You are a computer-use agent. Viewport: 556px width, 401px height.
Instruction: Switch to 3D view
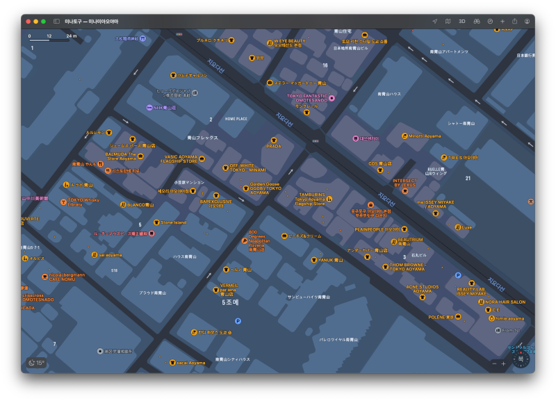tap(461, 22)
